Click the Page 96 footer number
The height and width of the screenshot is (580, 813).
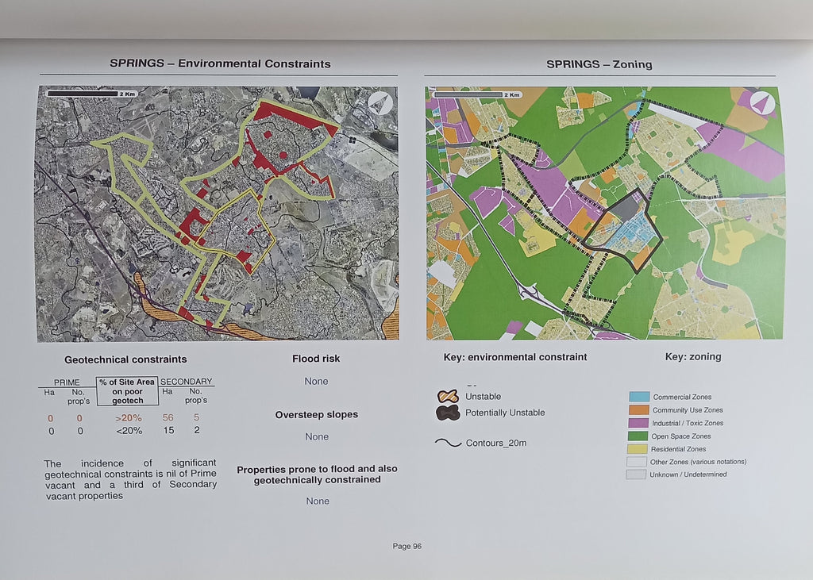pyautogui.click(x=406, y=546)
